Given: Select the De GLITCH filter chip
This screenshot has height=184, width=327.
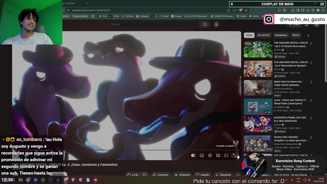Looking at the screenshot, I should click(x=264, y=35).
